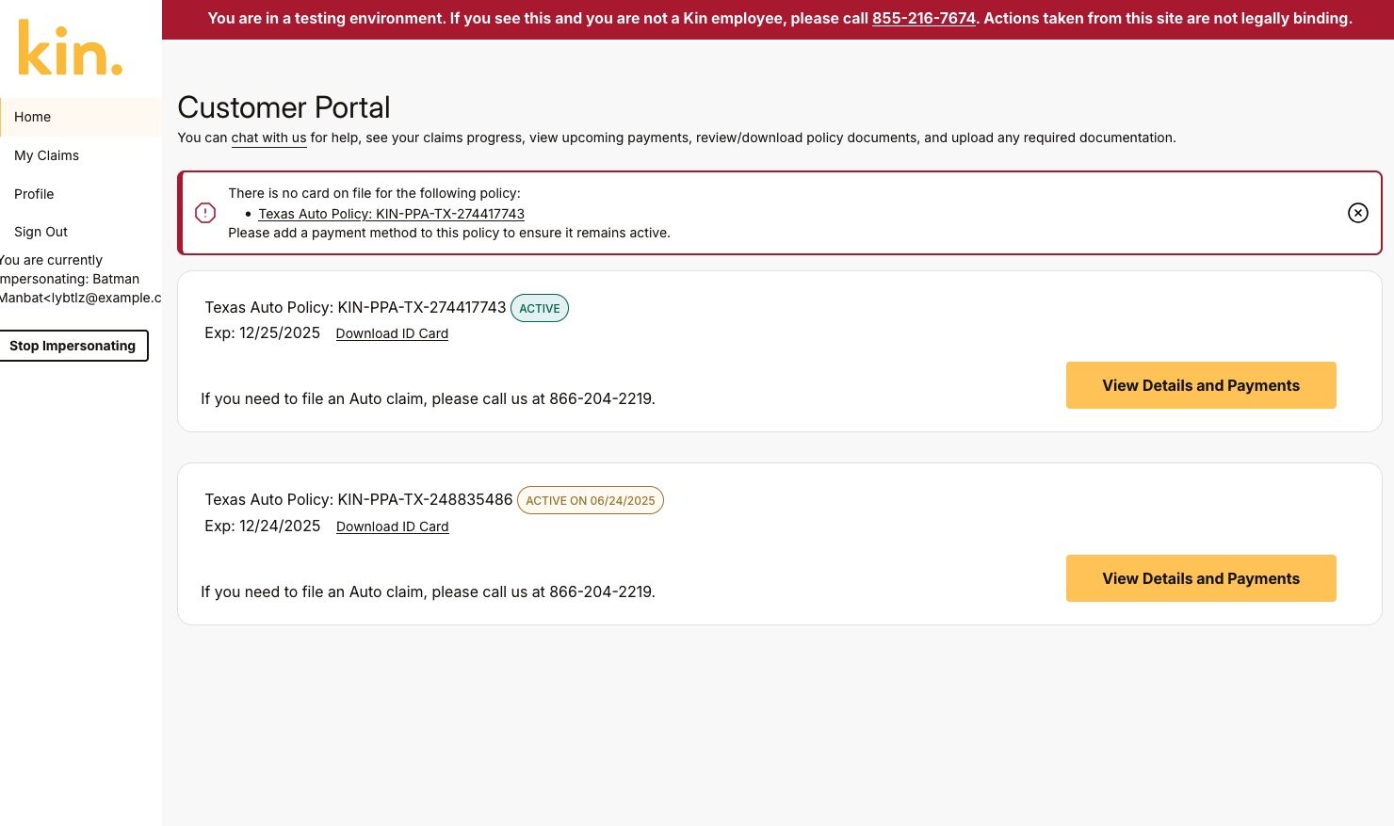The image size is (1394, 826).
Task: Click Stop Impersonating button
Action: tap(73, 346)
